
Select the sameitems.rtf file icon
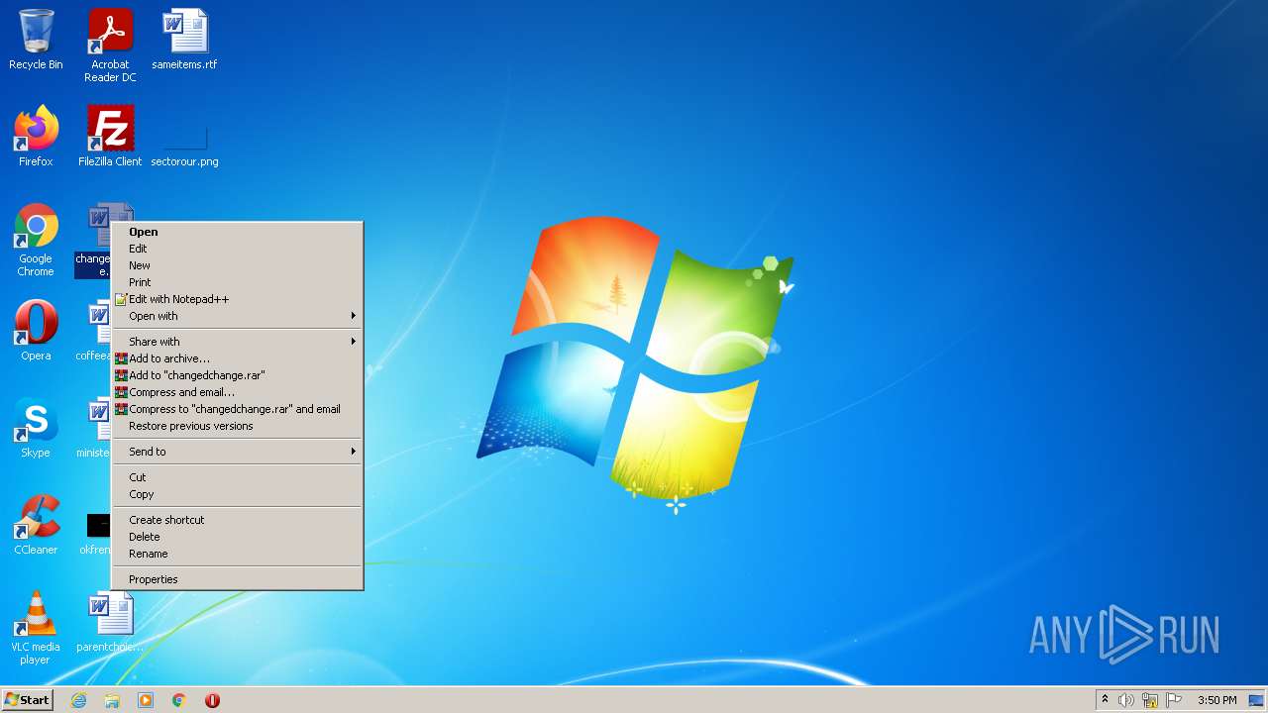184,40
